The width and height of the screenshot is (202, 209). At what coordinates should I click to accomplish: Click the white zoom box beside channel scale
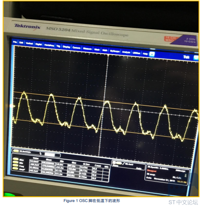click(49, 154)
